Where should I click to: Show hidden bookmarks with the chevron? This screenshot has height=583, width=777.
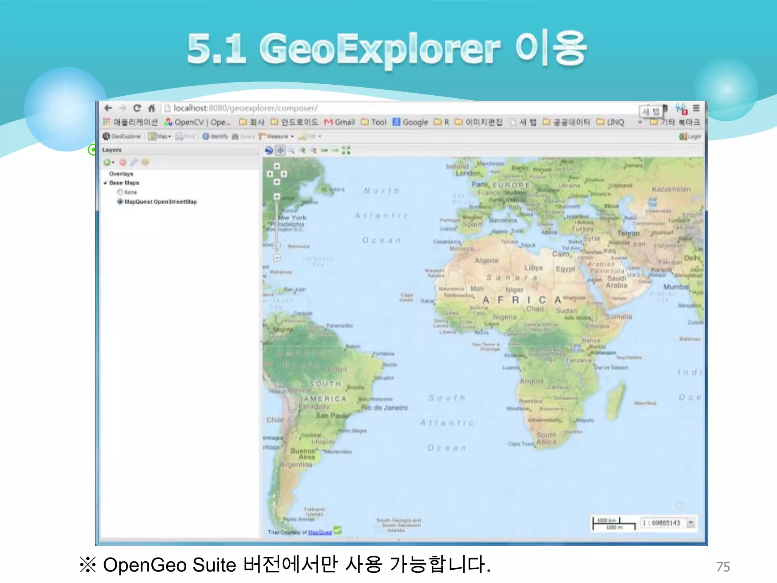pyautogui.click(x=640, y=122)
